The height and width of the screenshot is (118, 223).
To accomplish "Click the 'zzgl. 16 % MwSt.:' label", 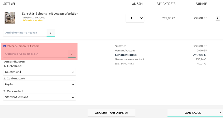I will [125, 64].
